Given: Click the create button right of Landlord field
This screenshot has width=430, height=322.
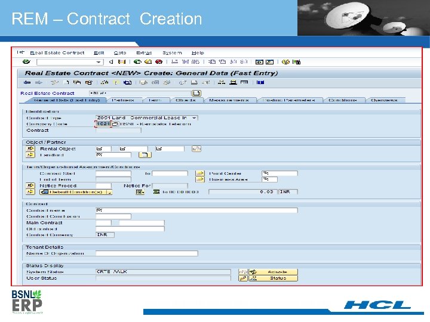Looking at the screenshot, I should click(145, 155).
